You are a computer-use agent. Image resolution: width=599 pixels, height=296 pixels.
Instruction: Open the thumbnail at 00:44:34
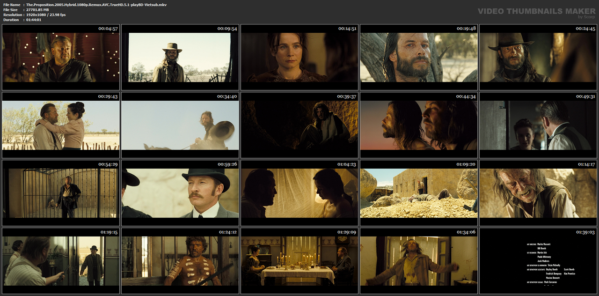419,125
